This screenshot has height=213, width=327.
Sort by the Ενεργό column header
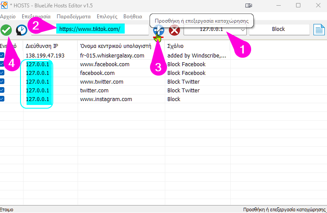[x=11, y=46]
